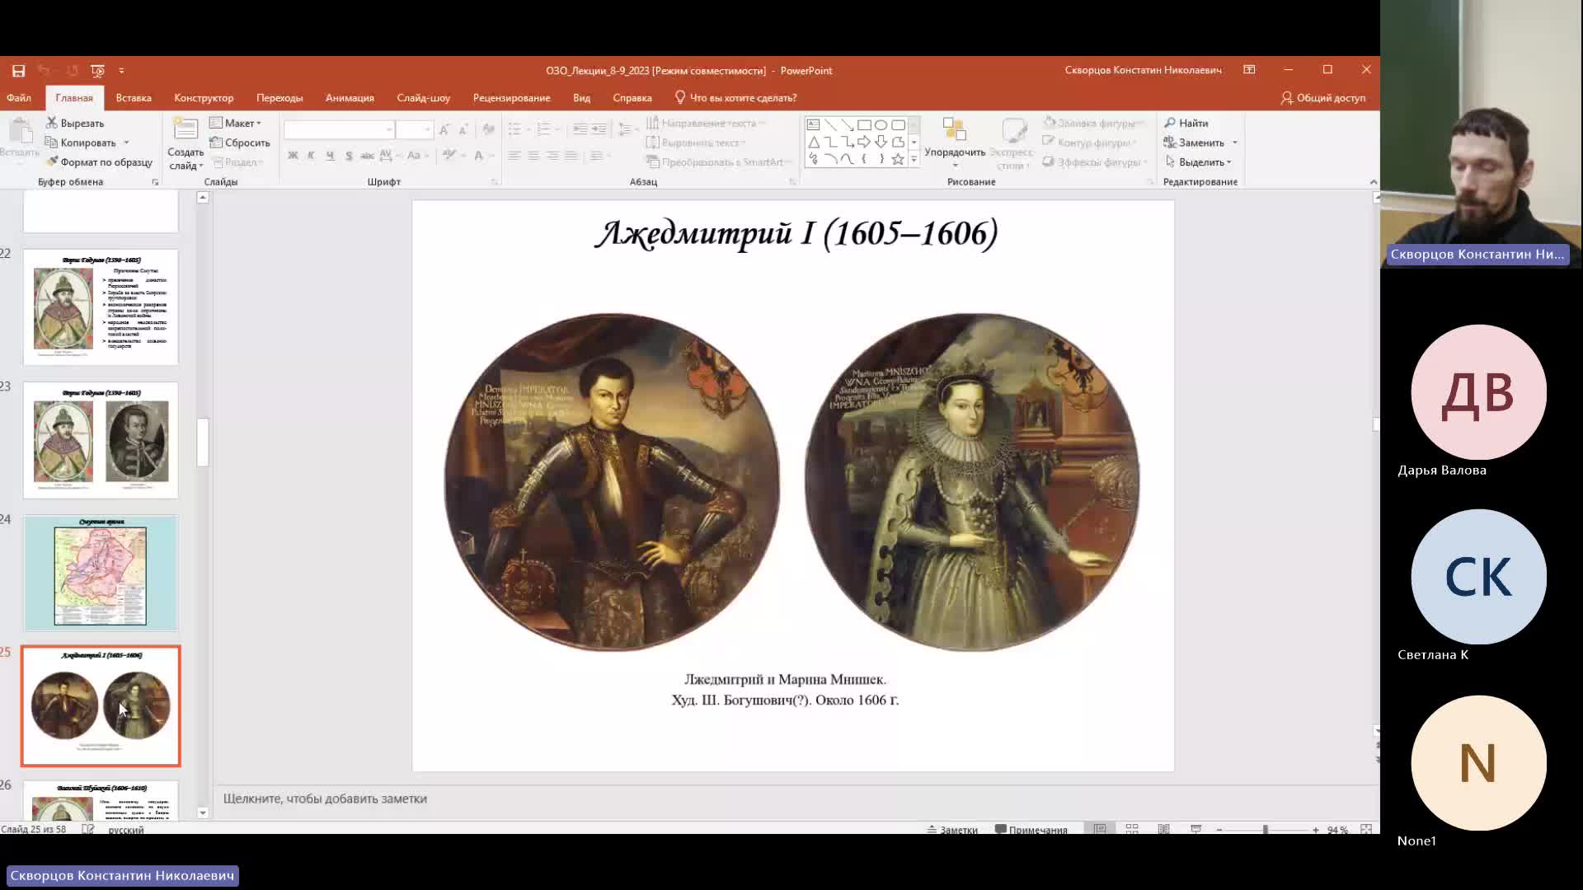Open the Вид tab
This screenshot has height=890, width=1583.
pos(581,98)
